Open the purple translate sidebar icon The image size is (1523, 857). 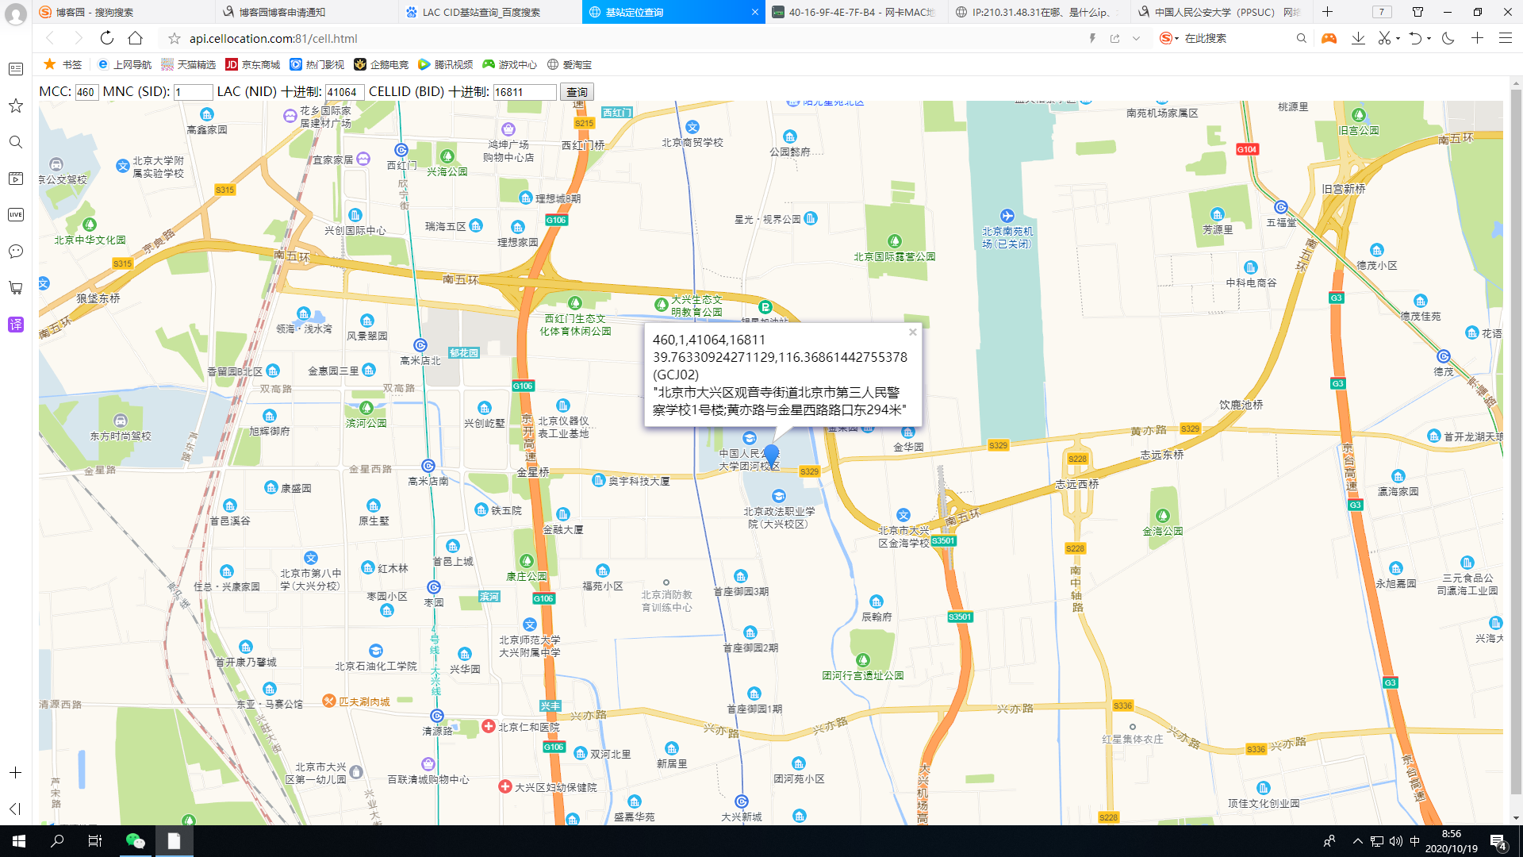tap(16, 325)
